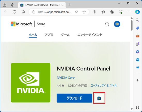This screenshot has height=112, width=142.
Task: Select the ゲーム tab
Action: [x=65, y=35]
